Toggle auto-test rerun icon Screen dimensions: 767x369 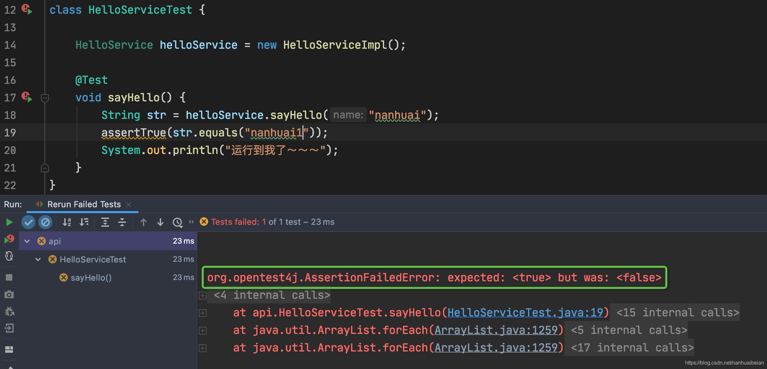9,257
